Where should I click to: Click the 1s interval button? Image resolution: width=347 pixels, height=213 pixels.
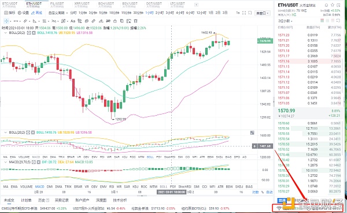tap(238, 13)
